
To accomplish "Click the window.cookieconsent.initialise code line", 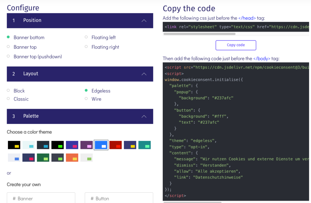I will click(204, 80).
